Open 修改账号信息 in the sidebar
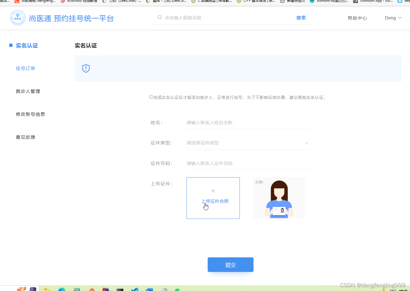This screenshot has height=291, width=410. (30, 114)
